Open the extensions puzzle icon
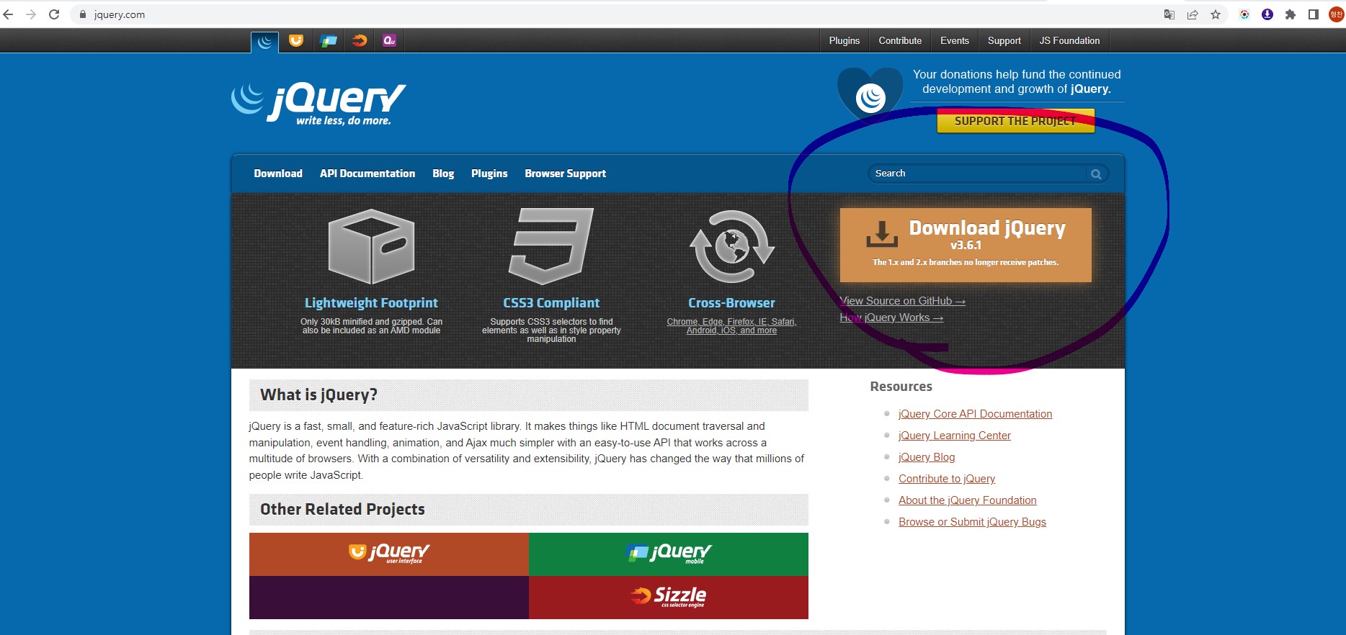Viewport: 1346px width, 635px height. click(x=1291, y=14)
